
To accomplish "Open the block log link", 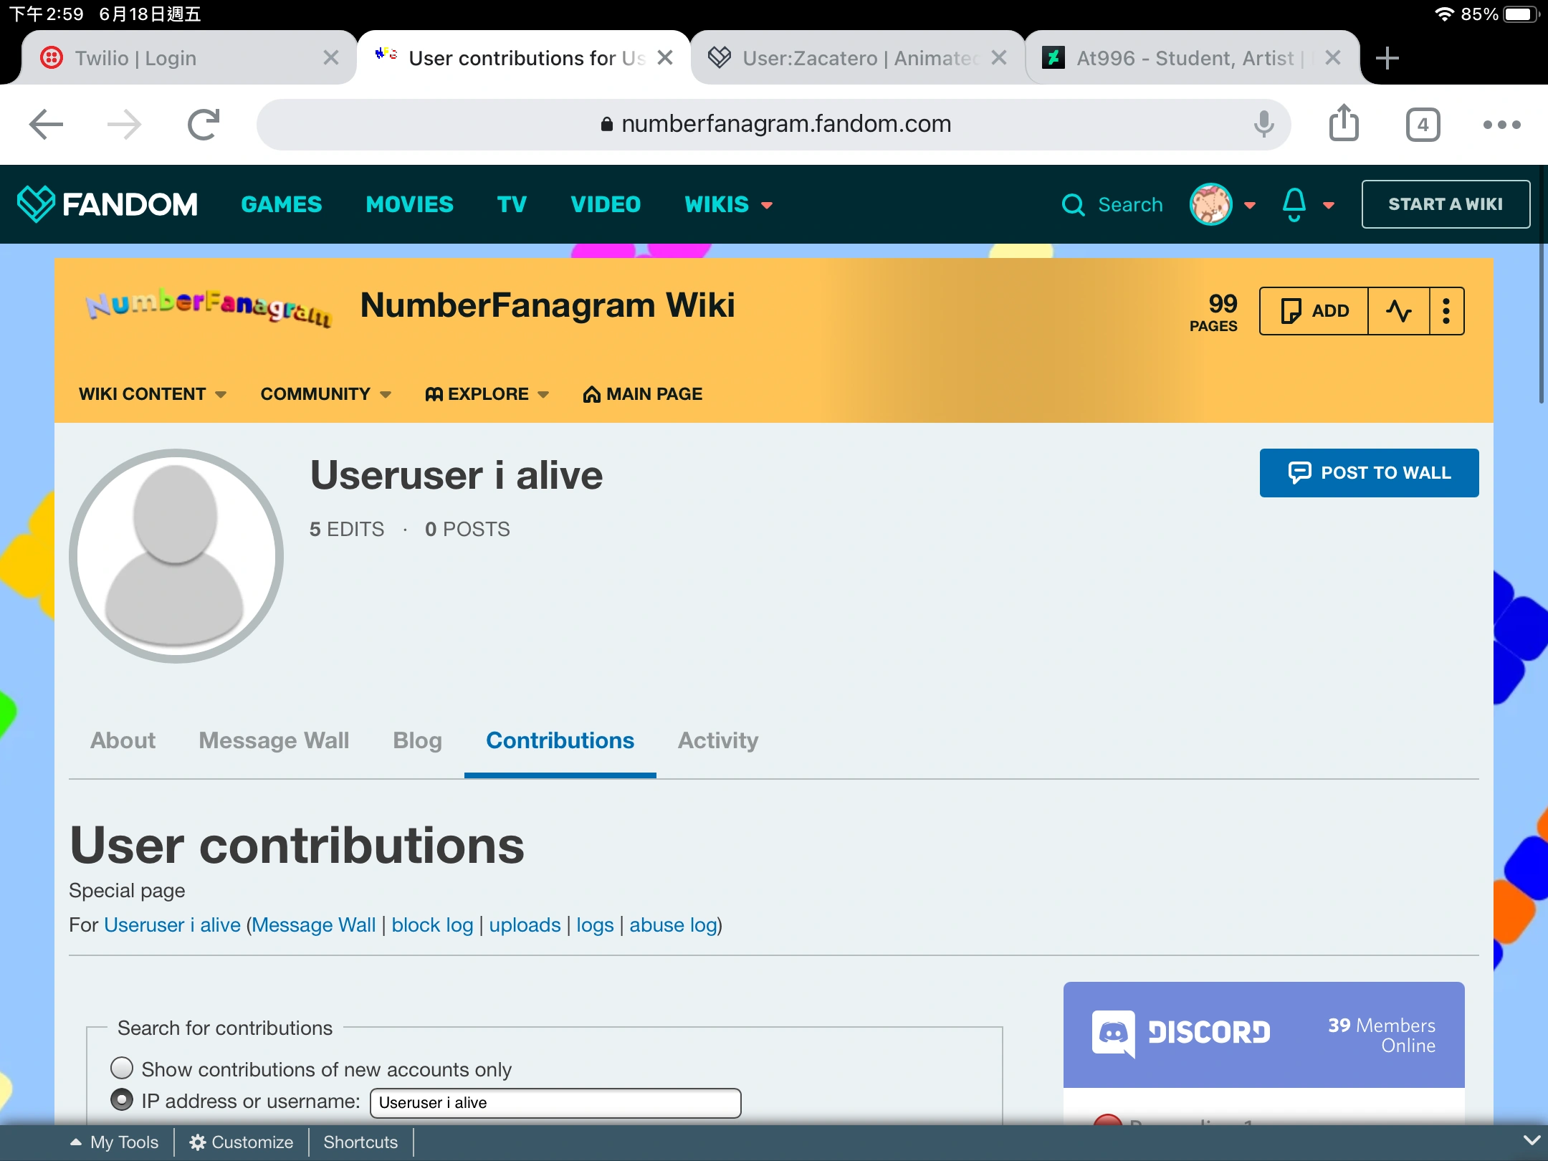I will coord(431,925).
